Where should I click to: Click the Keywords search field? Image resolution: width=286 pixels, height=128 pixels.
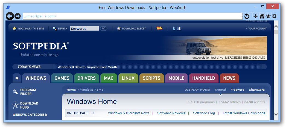point(84,29)
